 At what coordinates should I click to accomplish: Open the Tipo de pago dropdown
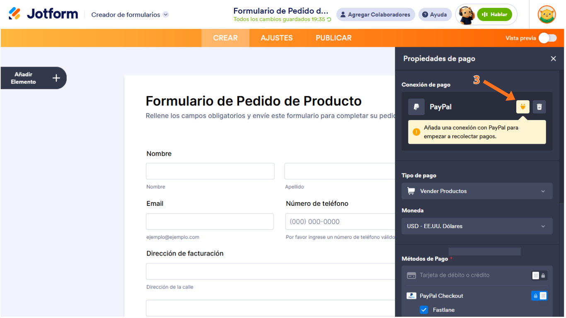[477, 191]
